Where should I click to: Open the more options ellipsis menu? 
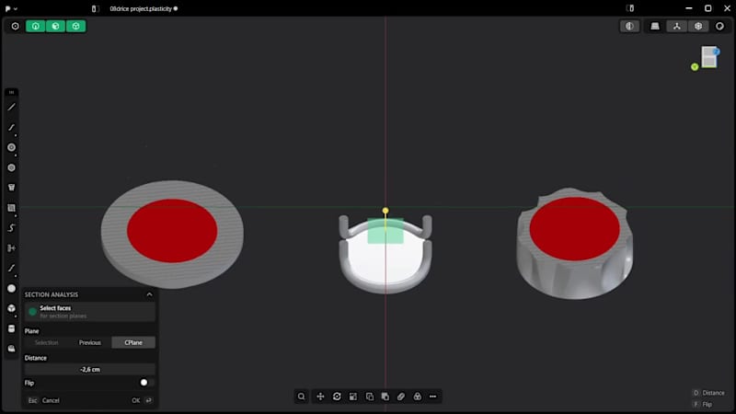click(432, 397)
